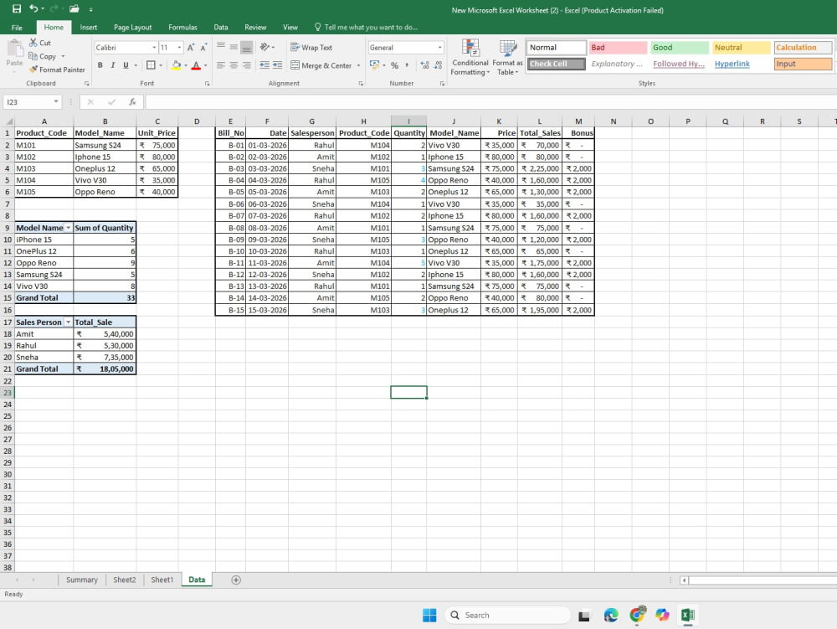Click the Decrease Indent icon

[264, 65]
